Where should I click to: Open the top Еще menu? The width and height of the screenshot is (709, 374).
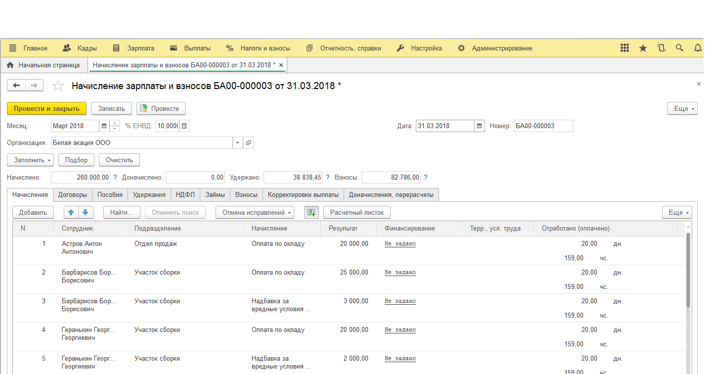point(682,108)
